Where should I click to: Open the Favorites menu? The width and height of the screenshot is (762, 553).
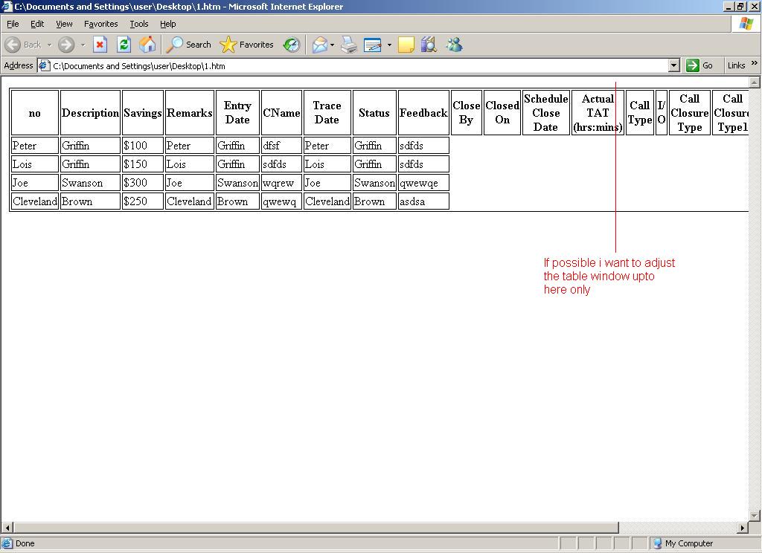101,24
